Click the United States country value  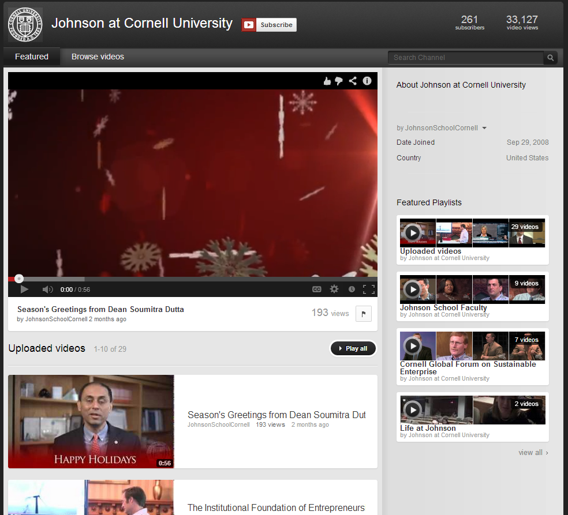[x=527, y=158]
